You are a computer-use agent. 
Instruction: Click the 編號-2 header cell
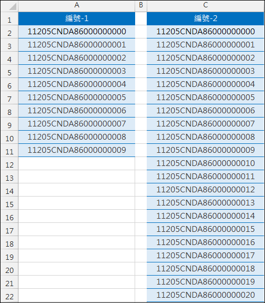point(205,18)
